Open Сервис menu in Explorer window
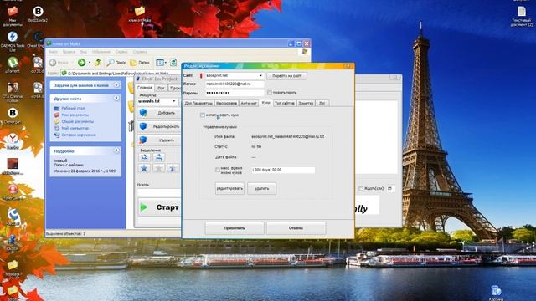This screenshot has width=536, height=301. tap(121, 52)
